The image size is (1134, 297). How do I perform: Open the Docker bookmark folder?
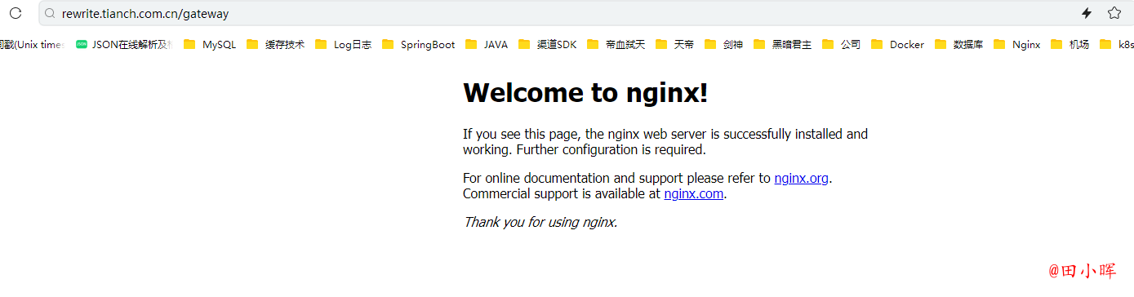coord(897,45)
